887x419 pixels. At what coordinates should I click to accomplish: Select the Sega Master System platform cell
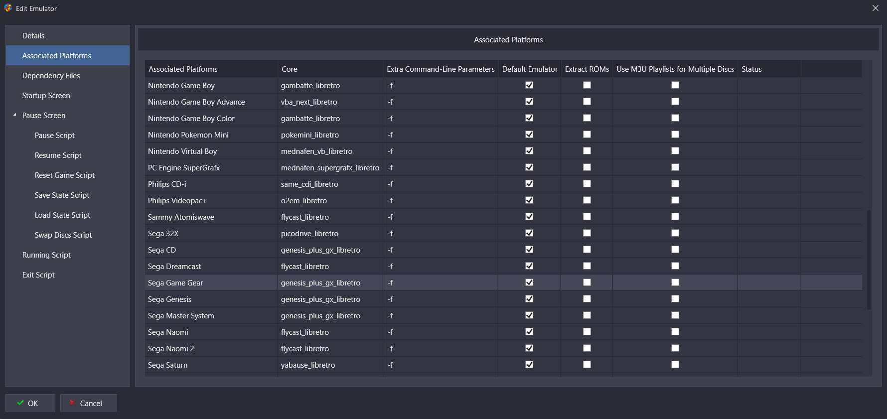(x=211, y=316)
